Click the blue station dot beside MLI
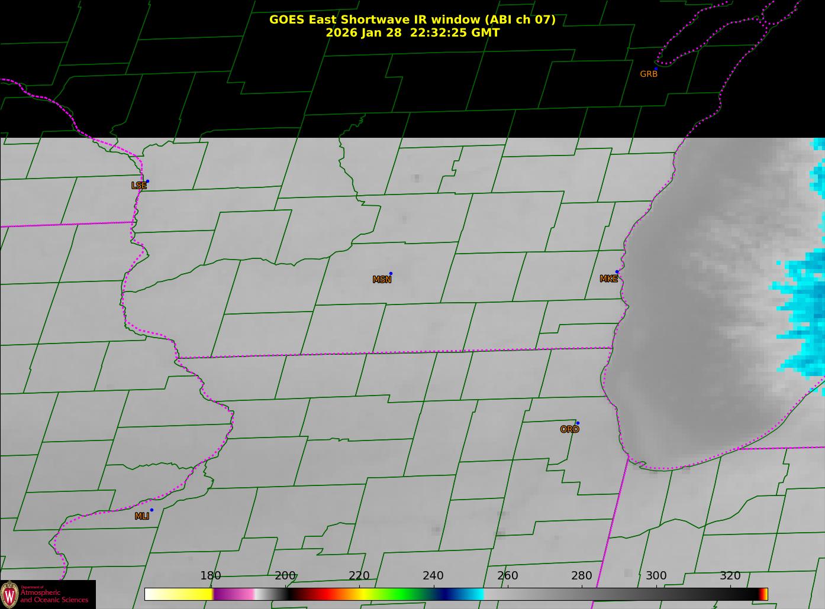Image resolution: width=825 pixels, height=609 pixels. point(152,510)
